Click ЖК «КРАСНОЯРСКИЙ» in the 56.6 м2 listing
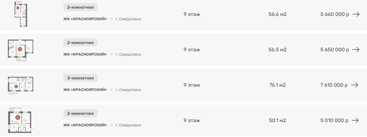 pos(85,19)
